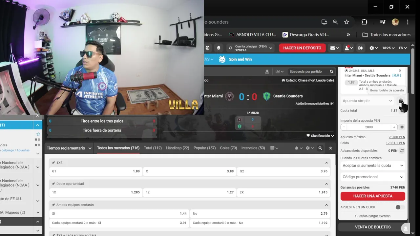420x236 pixels.
Task: Expand Código promocional section
Action: tap(373, 177)
